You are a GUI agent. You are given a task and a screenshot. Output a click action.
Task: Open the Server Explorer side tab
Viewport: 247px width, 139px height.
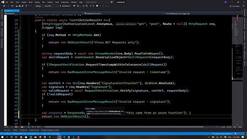pos(2,15)
